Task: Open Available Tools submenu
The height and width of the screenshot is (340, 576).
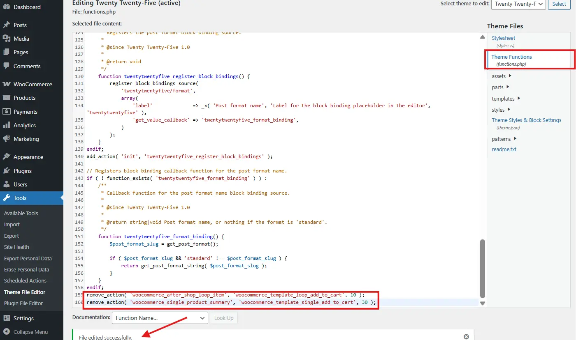Action: [21, 213]
